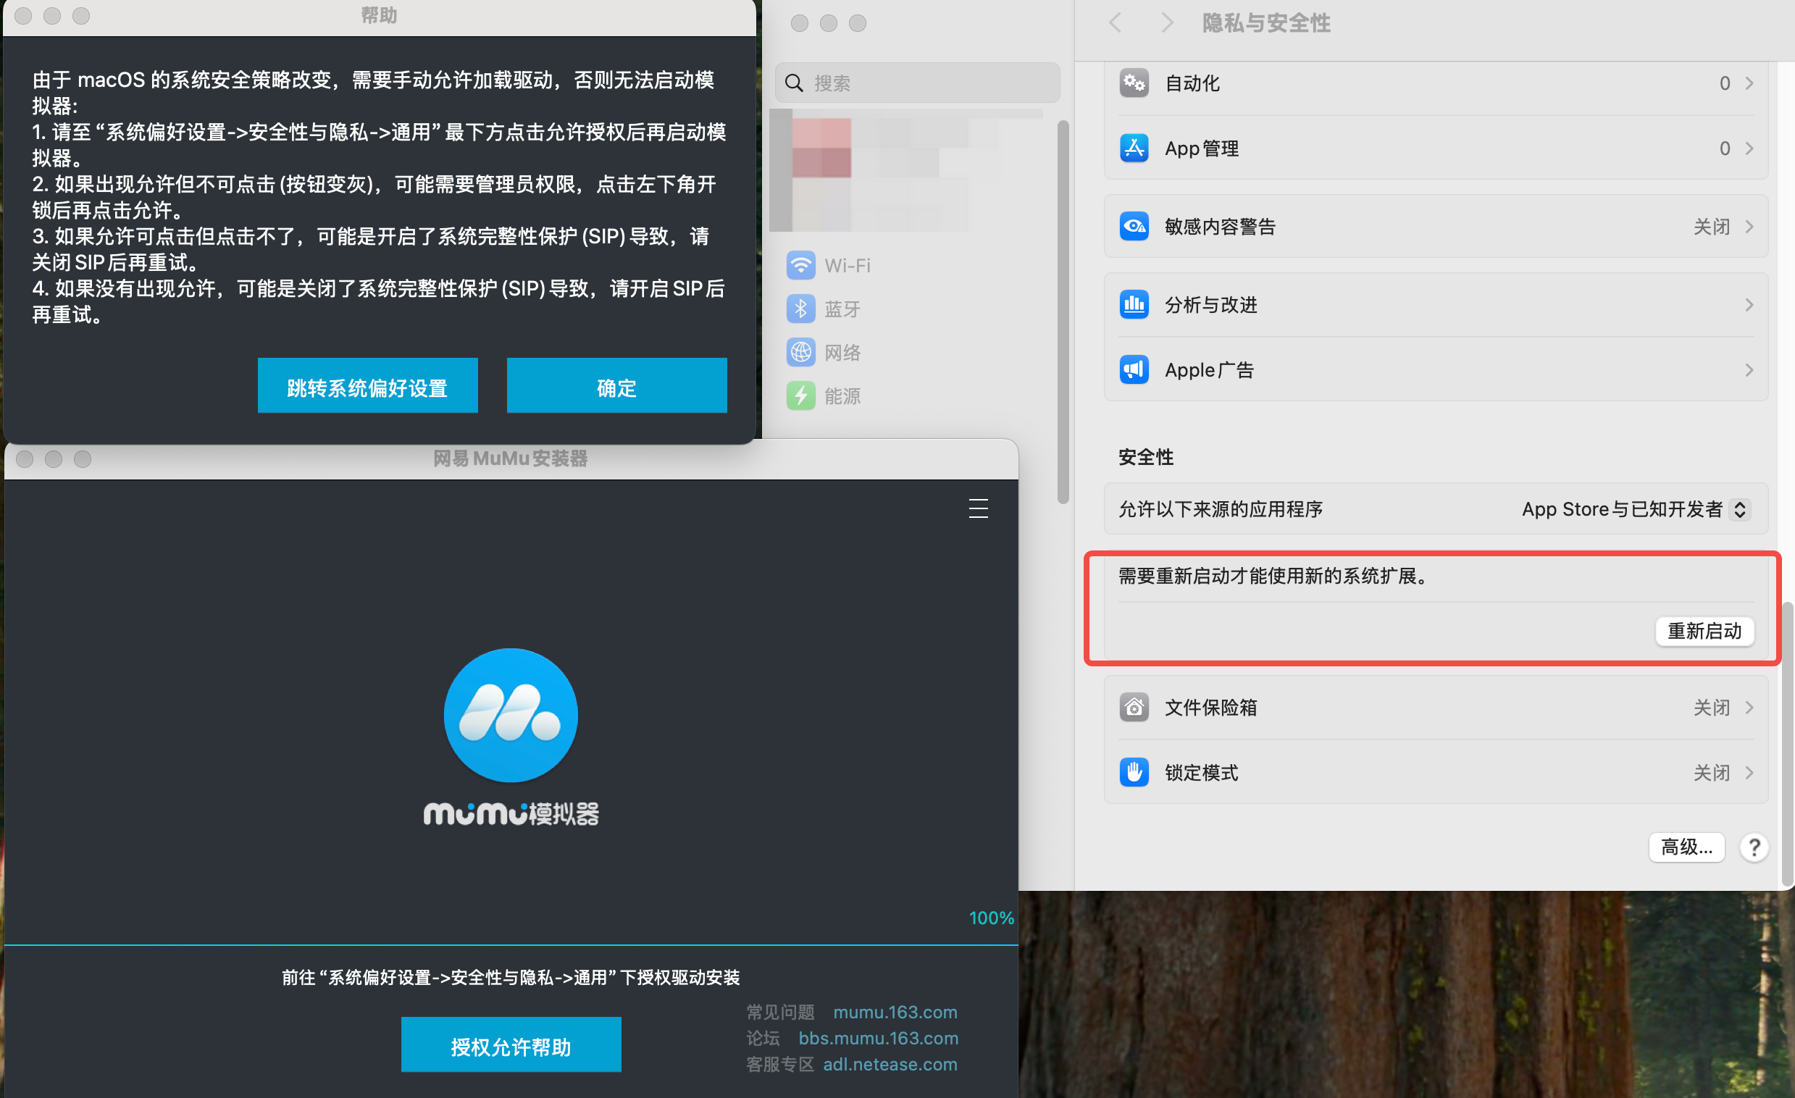Click the 隐私与安全性 window title
Viewport: 1795px width, 1098px height.
[x=1265, y=22]
